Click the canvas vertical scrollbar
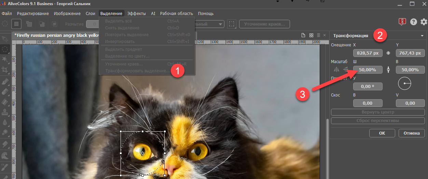Image resolution: width=428 pixels, height=179 pixels. (328, 148)
